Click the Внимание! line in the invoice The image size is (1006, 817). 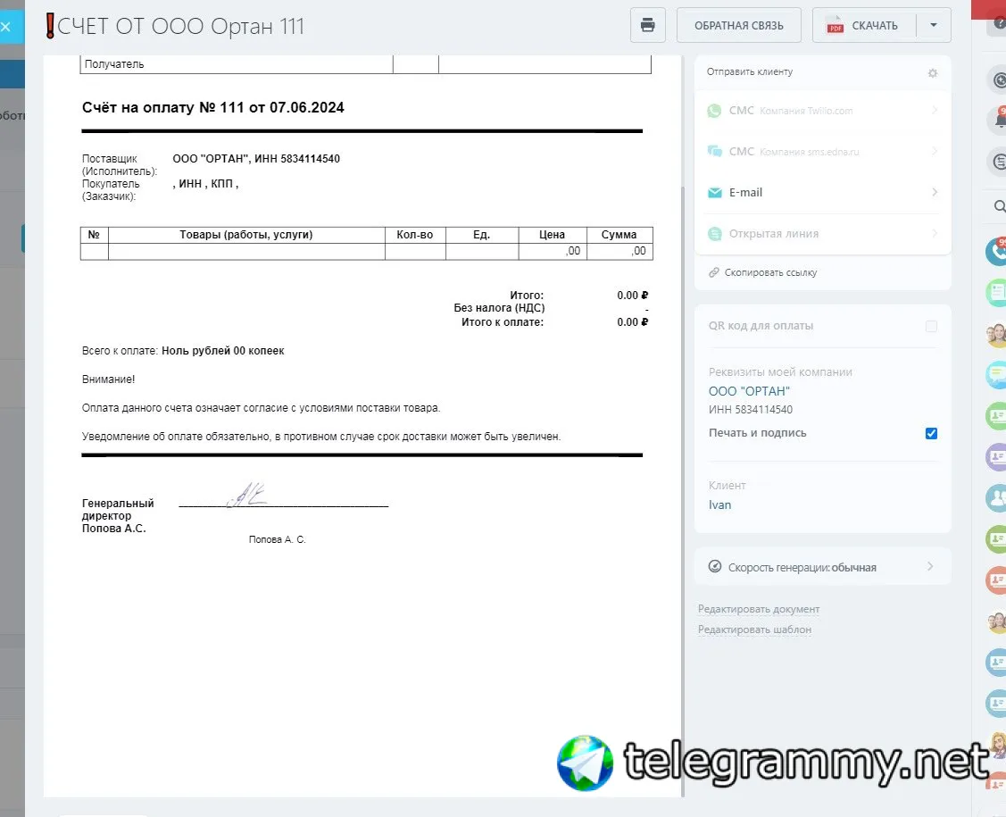click(108, 379)
